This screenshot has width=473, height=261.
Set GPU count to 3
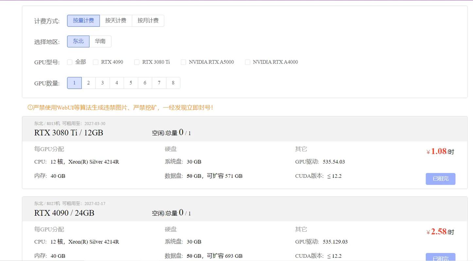coord(102,83)
